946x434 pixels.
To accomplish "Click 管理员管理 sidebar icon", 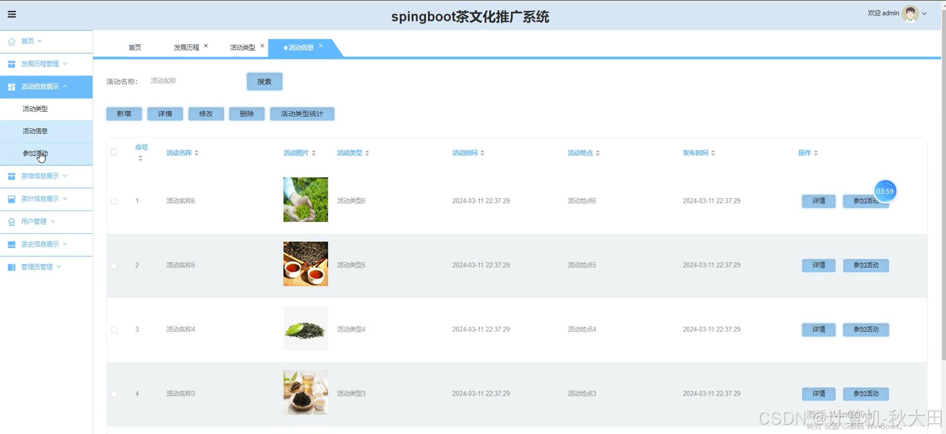I will click(x=11, y=267).
